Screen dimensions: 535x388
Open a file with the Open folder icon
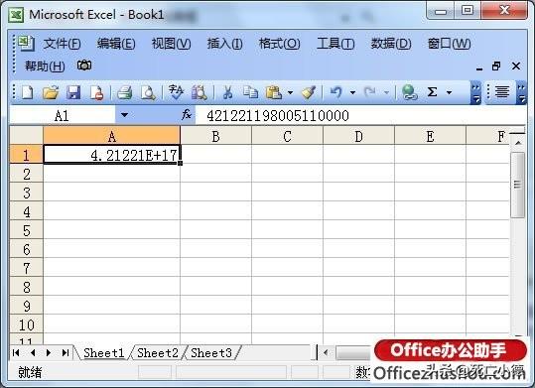tap(51, 92)
